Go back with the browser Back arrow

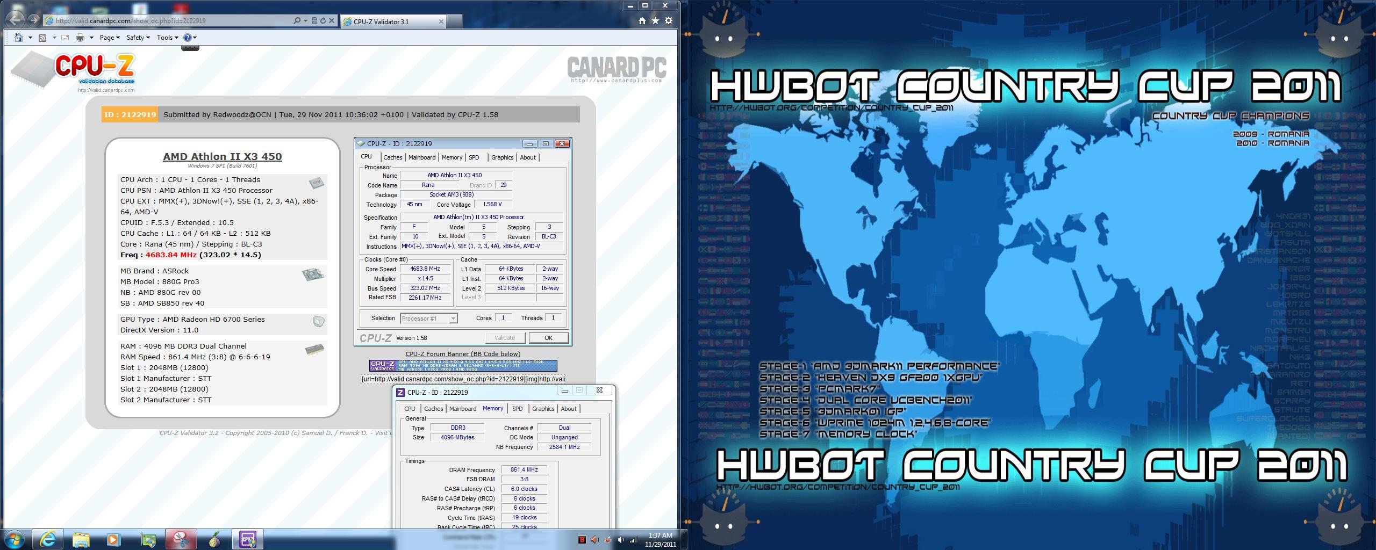click(x=16, y=20)
